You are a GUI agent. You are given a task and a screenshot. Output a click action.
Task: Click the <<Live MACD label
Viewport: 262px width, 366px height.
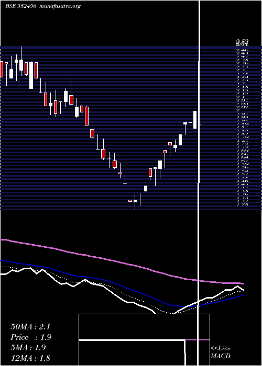pyautogui.click(x=221, y=352)
